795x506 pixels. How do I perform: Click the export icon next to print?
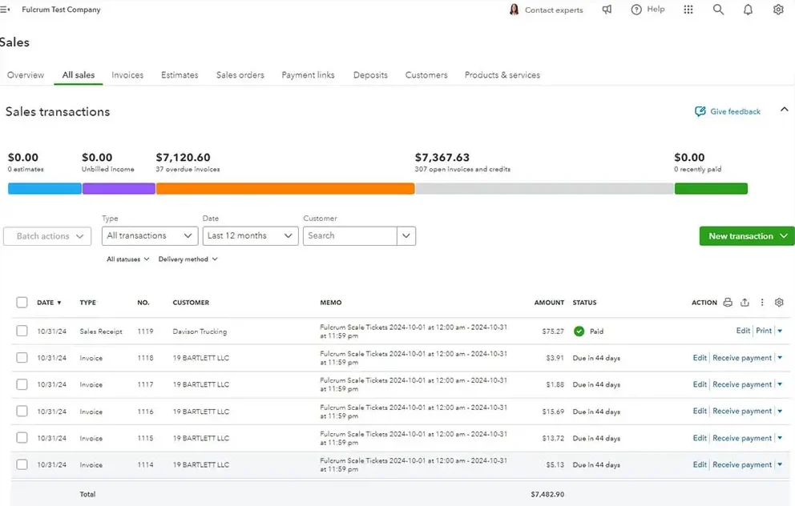point(744,302)
